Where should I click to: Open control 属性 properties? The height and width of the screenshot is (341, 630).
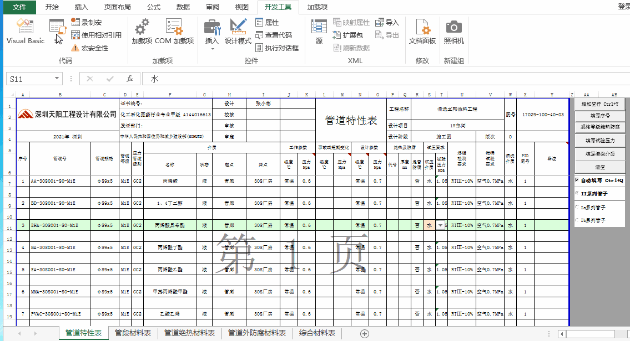coord(267,23)
